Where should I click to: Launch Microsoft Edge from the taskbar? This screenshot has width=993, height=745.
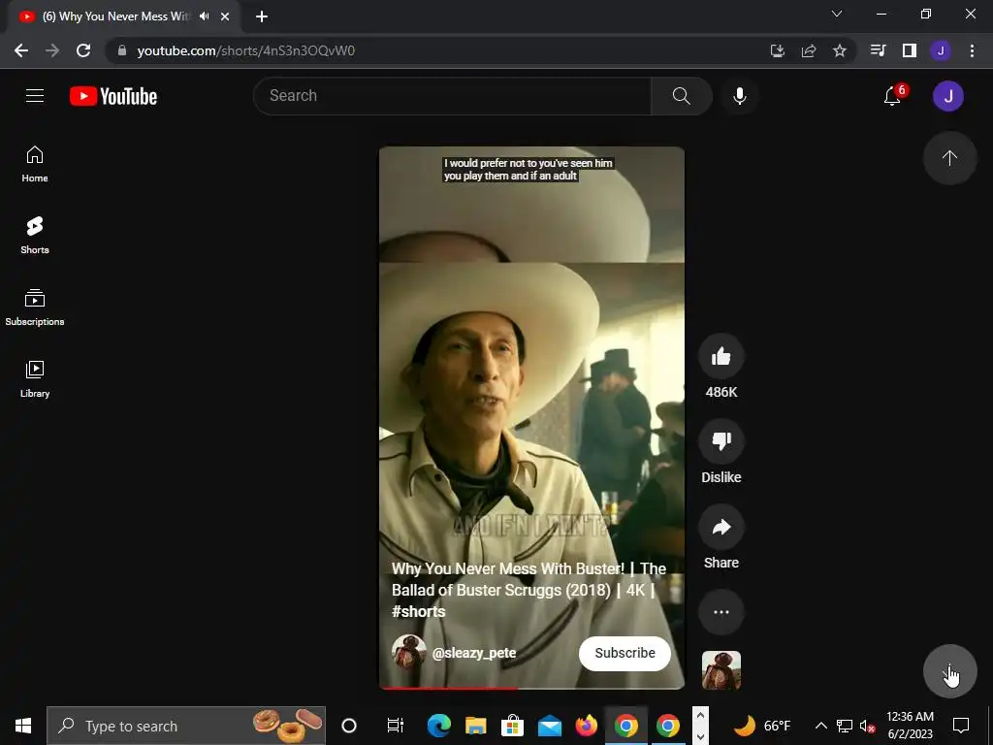(439, 726)
